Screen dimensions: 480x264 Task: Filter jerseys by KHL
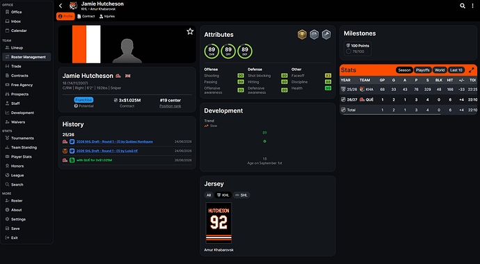[223, 195]
